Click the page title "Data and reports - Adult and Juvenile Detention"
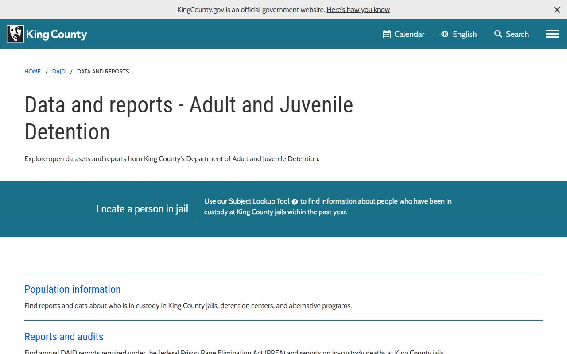The width and height of the screenshot is (567, 354). pos(189,118)
